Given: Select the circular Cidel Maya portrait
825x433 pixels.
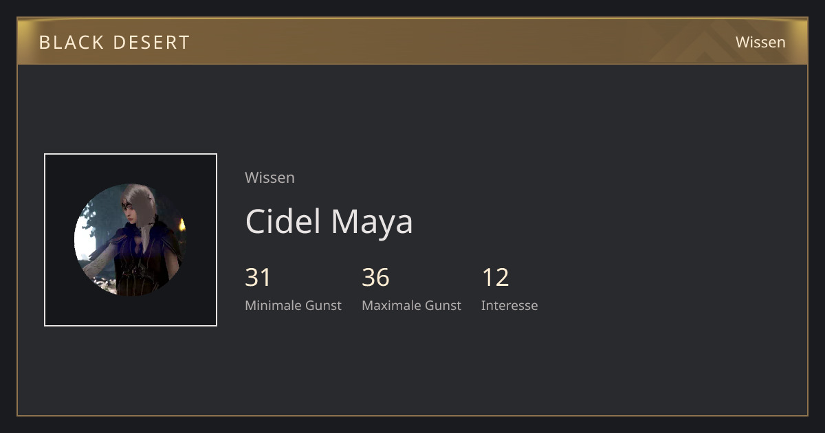Looking at the screenshot, I should pyautogui.click(x=131, y=240).
